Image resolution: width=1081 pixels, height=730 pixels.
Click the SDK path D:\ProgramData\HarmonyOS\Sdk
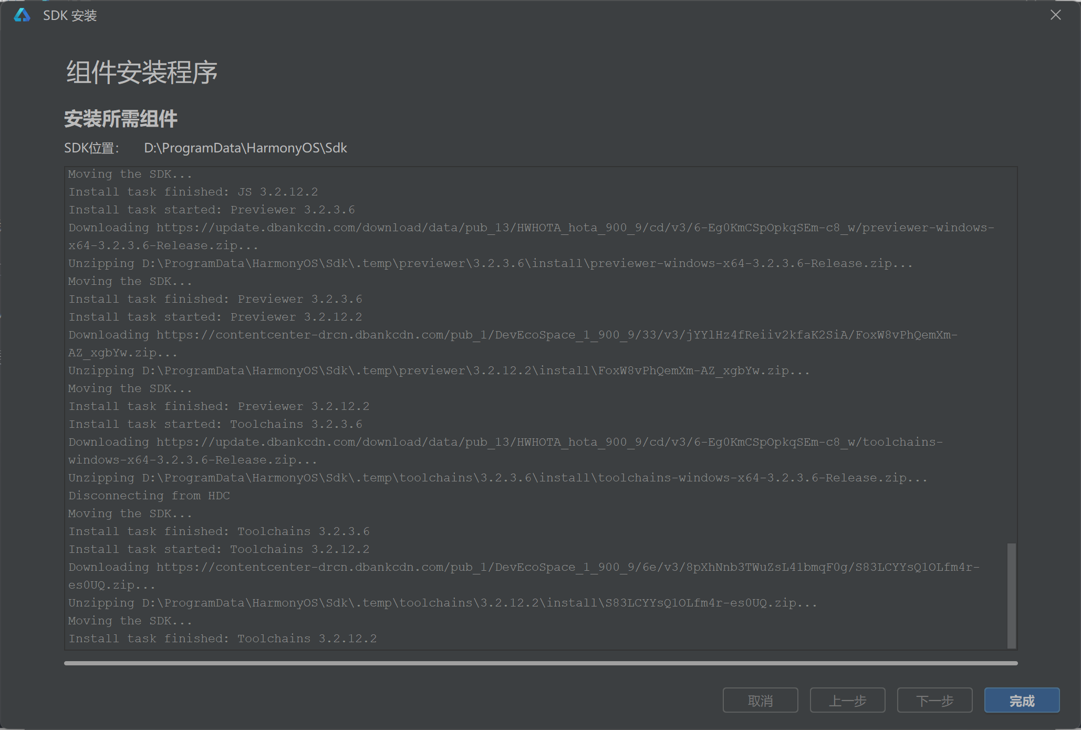tap(245, 148)
